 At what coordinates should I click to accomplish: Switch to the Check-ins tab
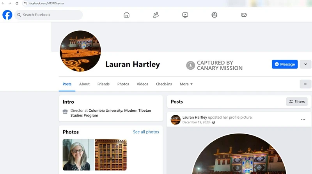pos(164,84)
